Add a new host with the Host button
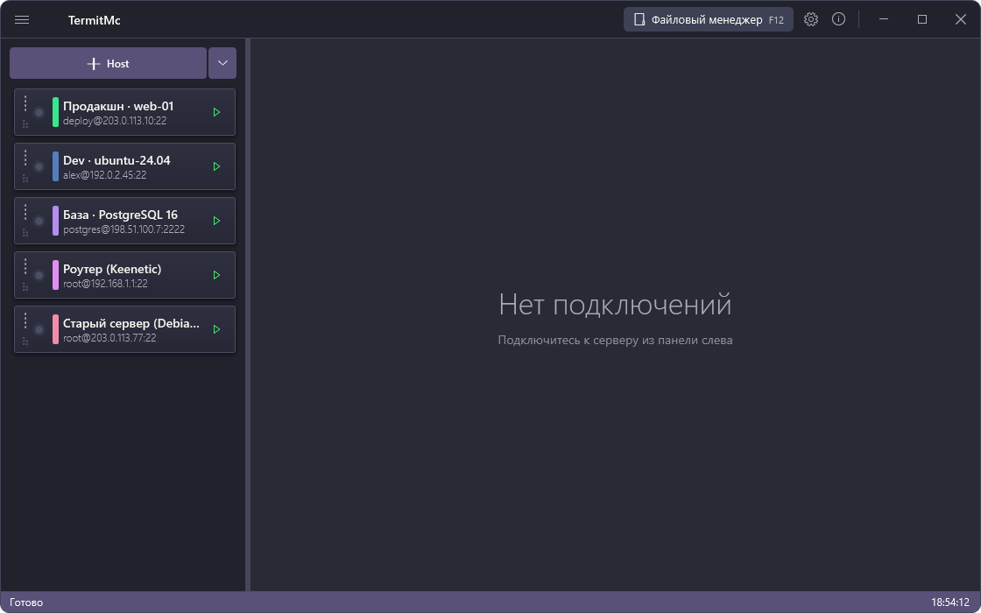The height and width of the screenshot is (613, 981). tap(109, 63)
